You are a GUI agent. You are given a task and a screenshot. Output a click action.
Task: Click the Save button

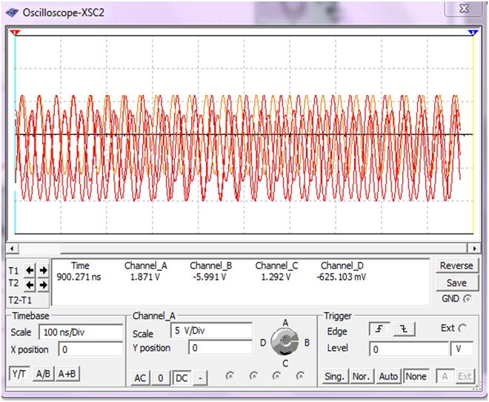coord(456,283)
